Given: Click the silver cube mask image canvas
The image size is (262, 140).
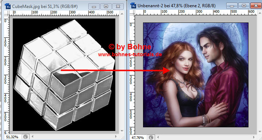Looking at the screenshot, I should (x=64, y=75).
